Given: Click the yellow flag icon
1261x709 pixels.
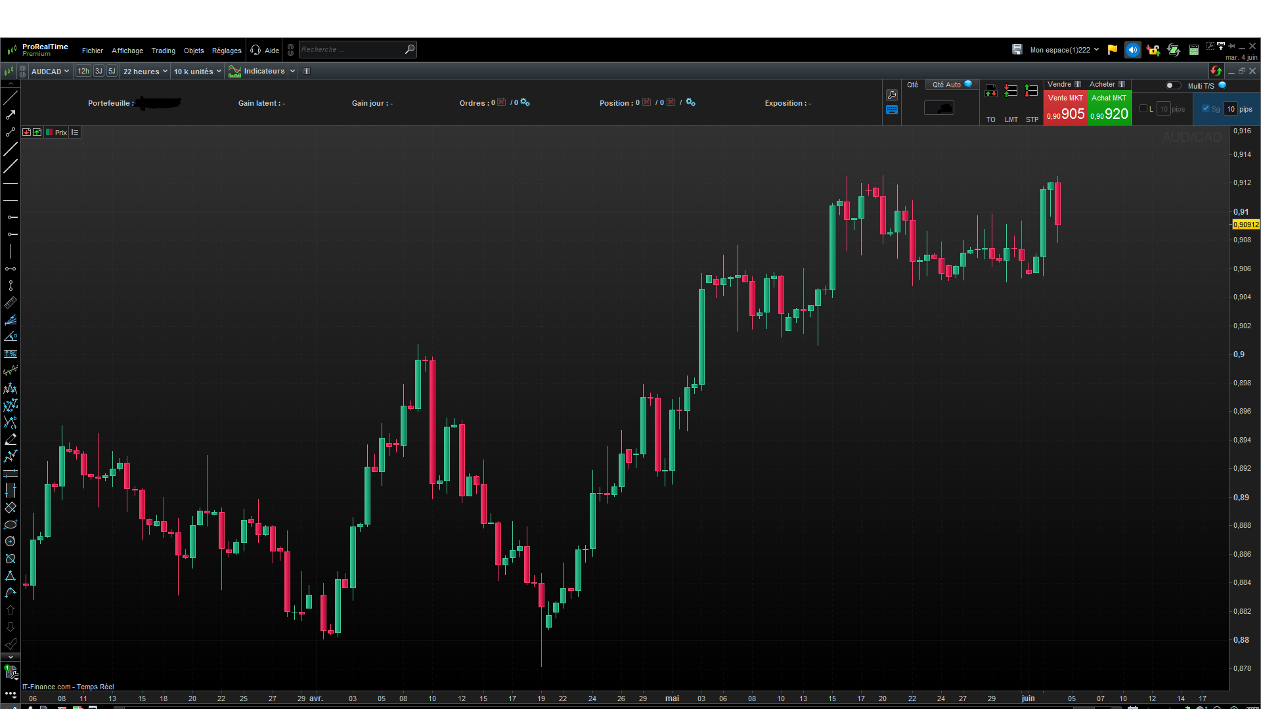Looking at the screenshot, I should (x=1112, y=50).
